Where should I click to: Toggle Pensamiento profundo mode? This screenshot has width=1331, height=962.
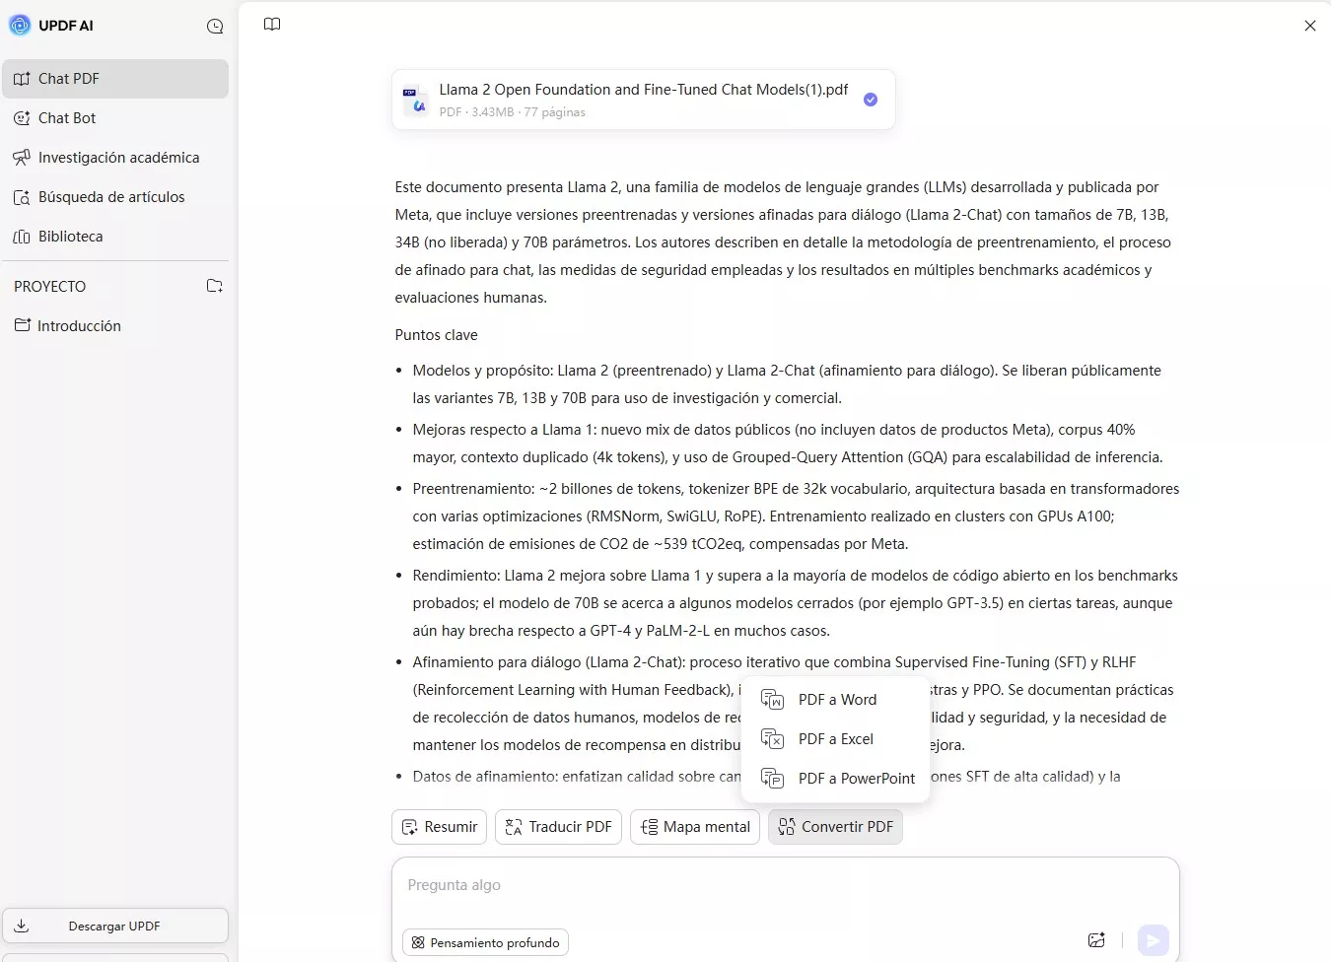(485, 942)
